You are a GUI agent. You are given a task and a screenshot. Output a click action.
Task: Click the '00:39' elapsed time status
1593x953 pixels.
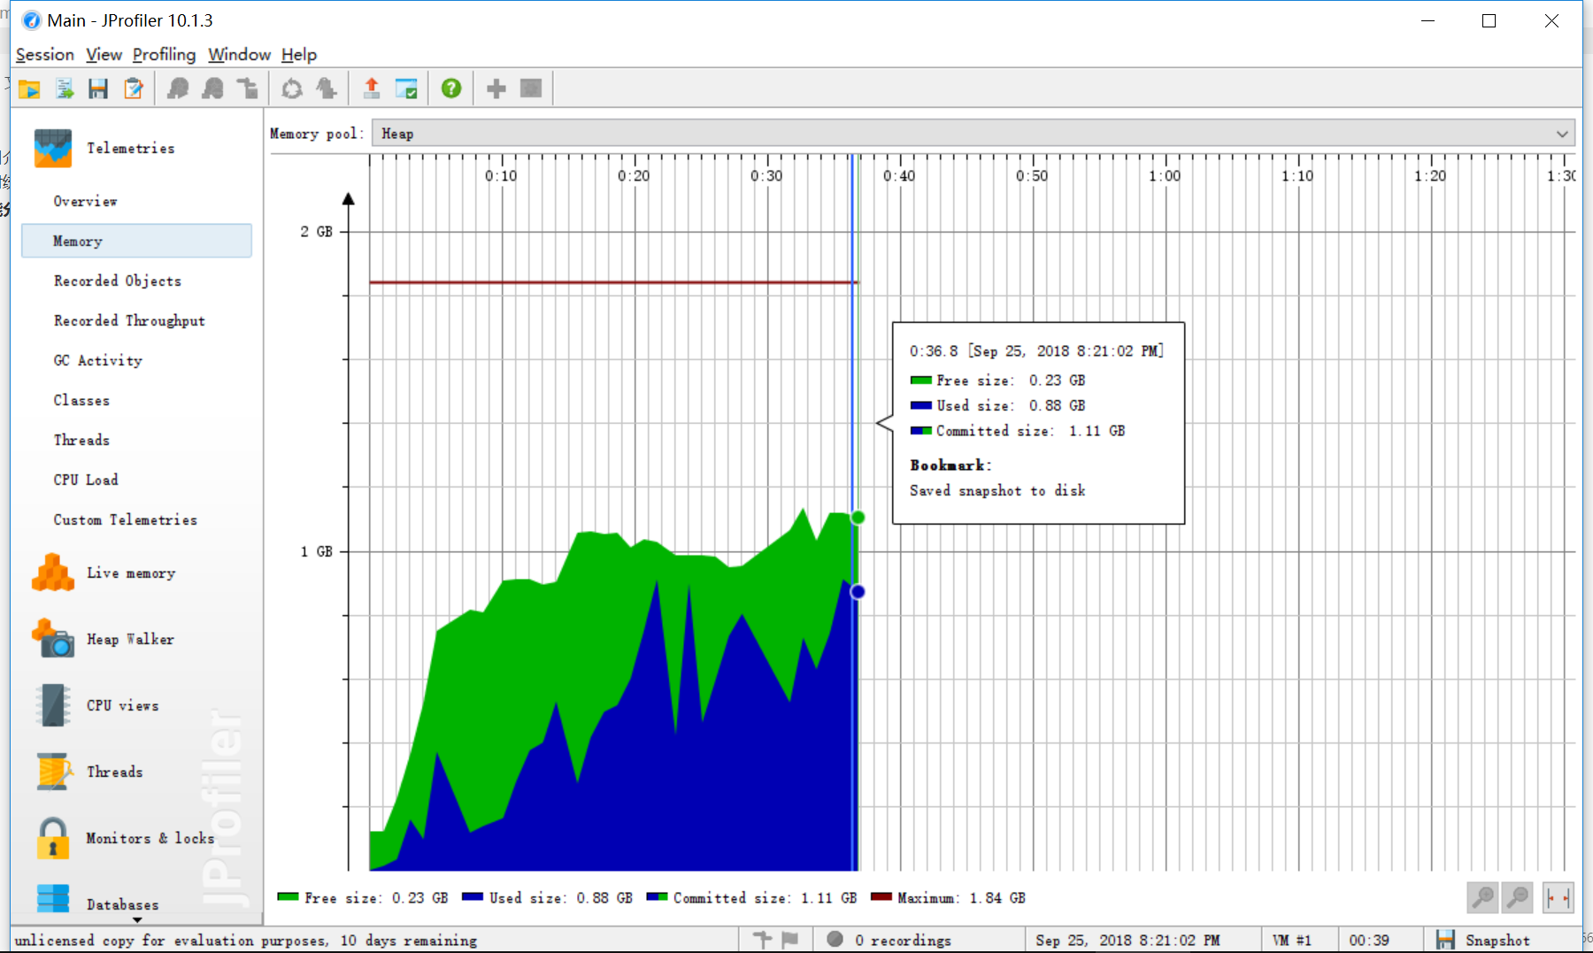tap(1369, 940)
